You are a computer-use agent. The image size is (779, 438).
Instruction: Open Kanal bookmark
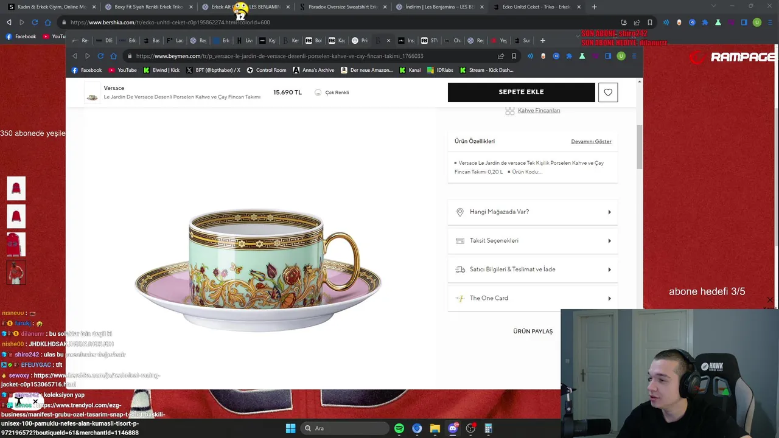410,70
